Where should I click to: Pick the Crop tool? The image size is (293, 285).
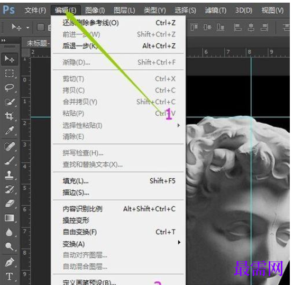[x=9, y=116]
